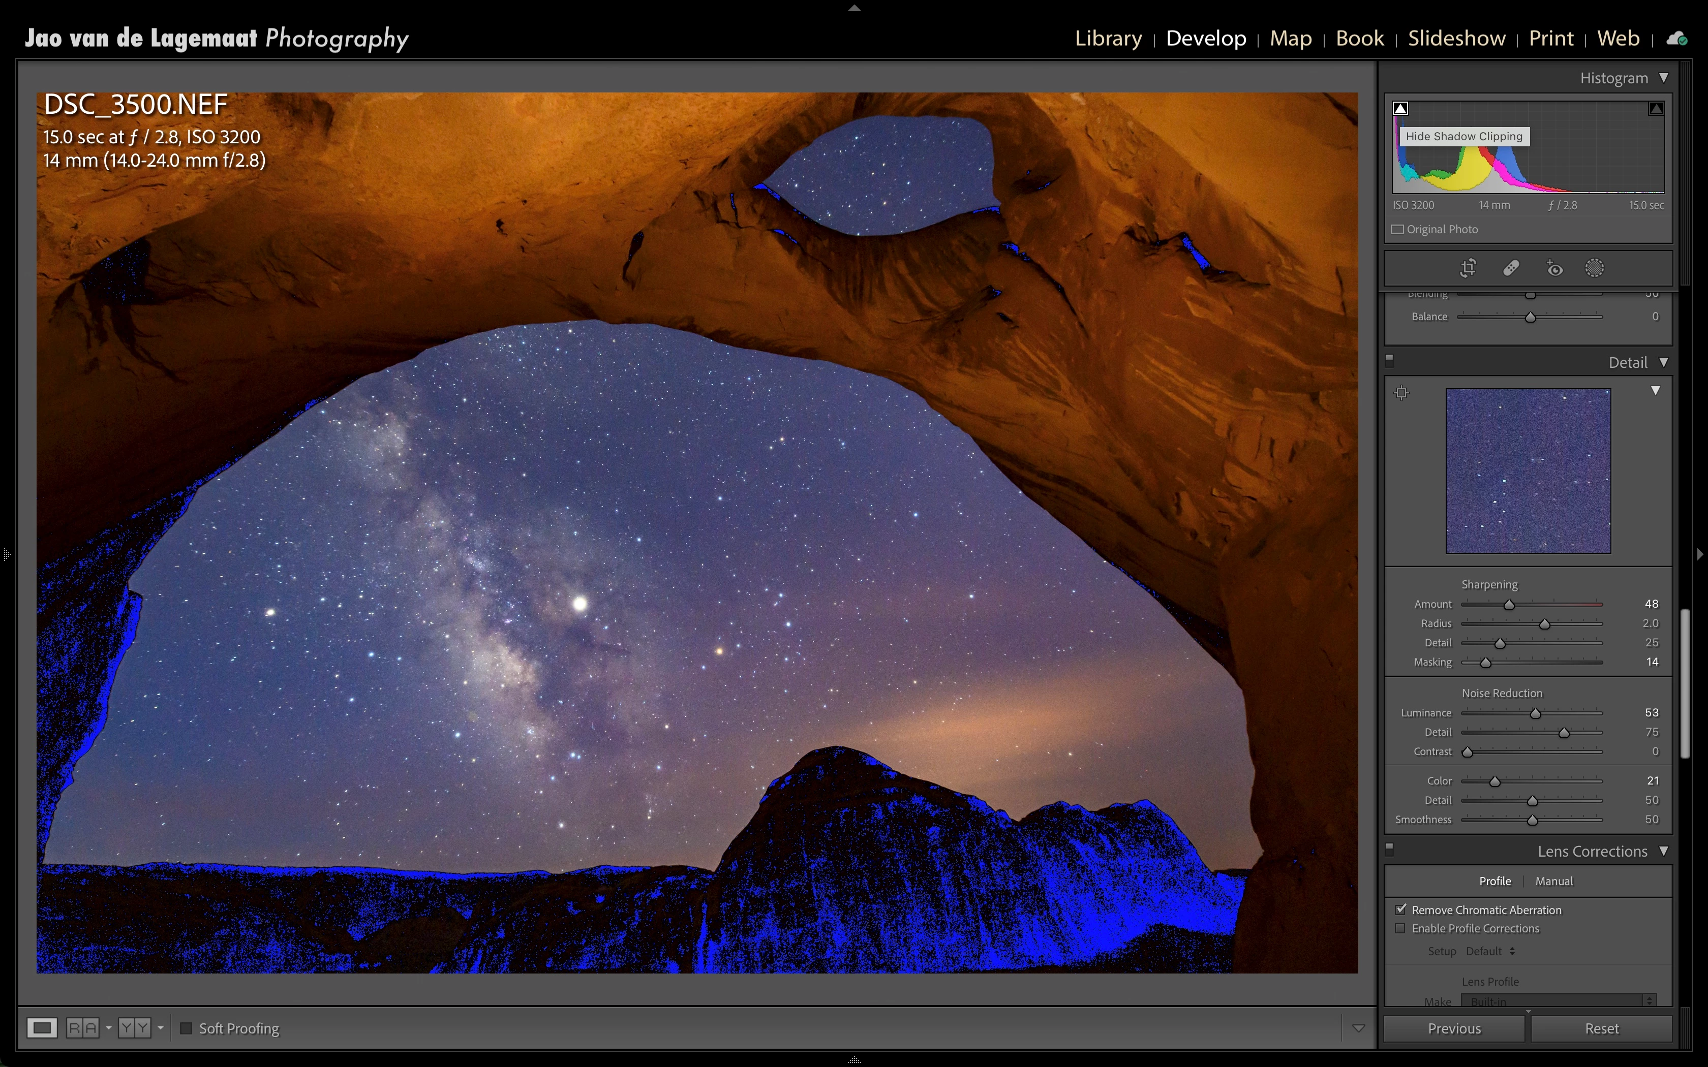
Task: Open the Manual lens corrections tab
Action: click(x=1553, y=882)
